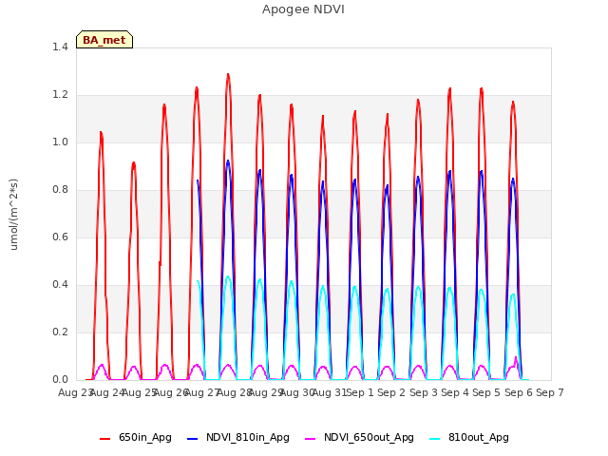Toggle the NDVI_650out_Apg legend entry
This screenshot has height=456, width=608.
click(359, 437)
